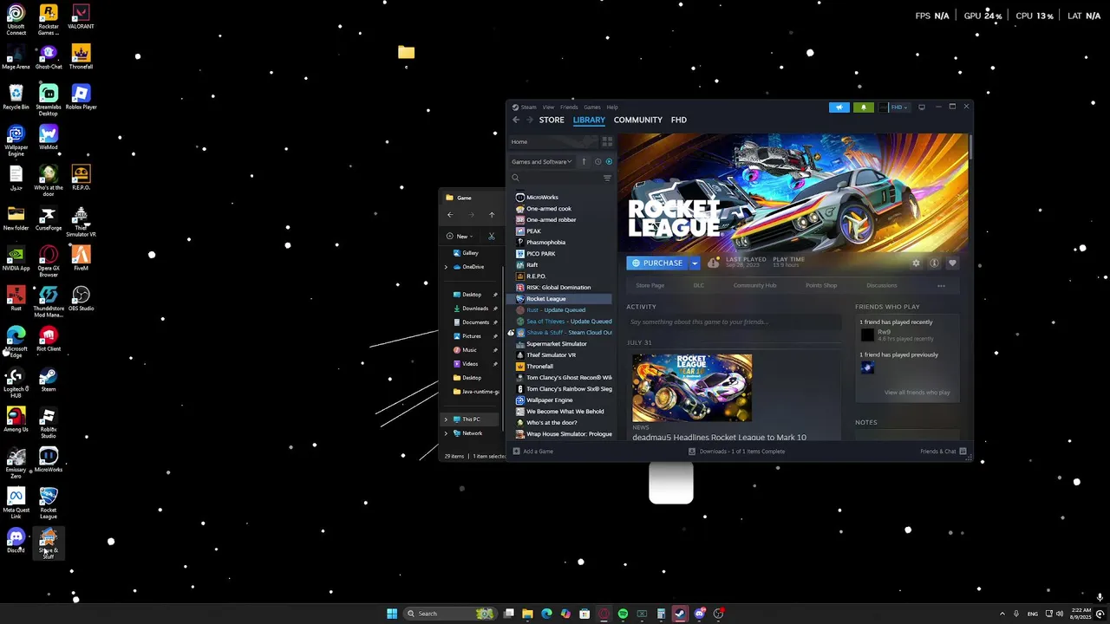Add Rocket League to favorites heart
This screenshot has height=624, width=1110.
point(952,263)
